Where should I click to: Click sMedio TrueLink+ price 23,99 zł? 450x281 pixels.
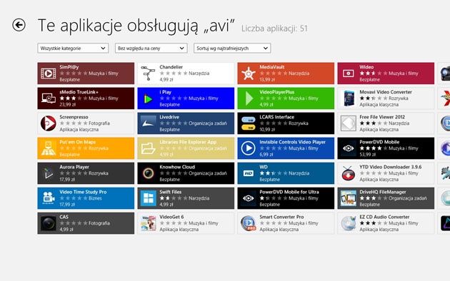67,105
